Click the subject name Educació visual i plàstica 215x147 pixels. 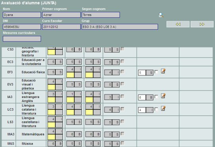pyautogui.click(x=29, y=84)
